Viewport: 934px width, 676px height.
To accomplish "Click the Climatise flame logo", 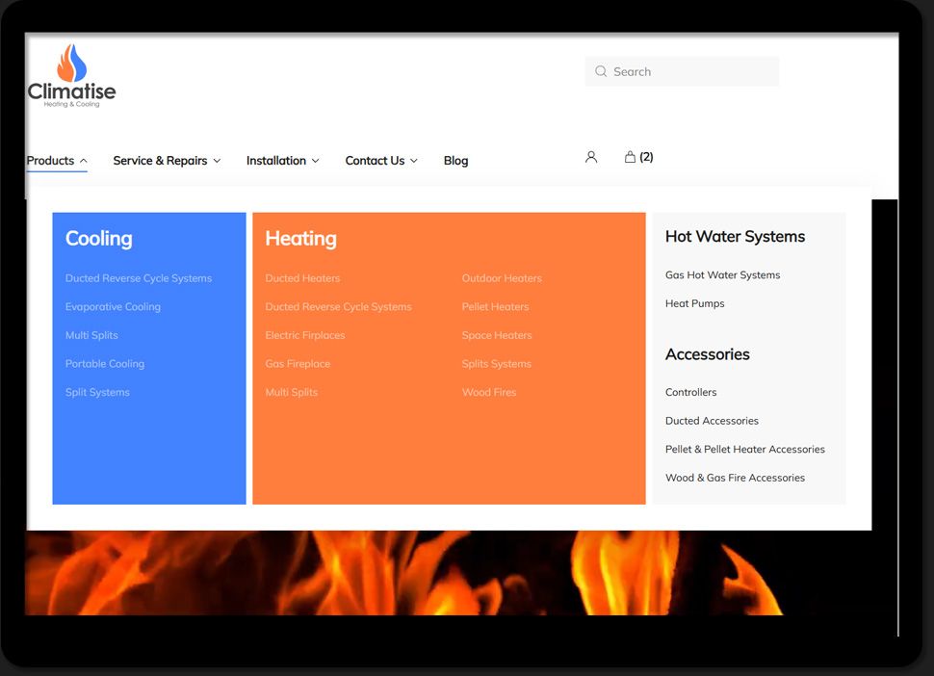I will [71, 74].
